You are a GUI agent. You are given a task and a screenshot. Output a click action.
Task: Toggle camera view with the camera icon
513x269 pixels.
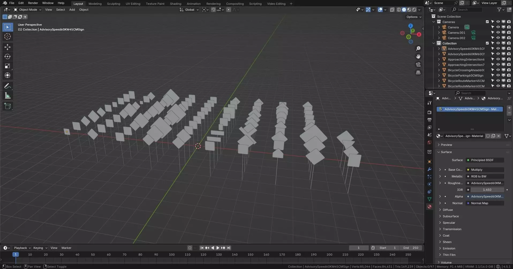click(x=418, y=65)
